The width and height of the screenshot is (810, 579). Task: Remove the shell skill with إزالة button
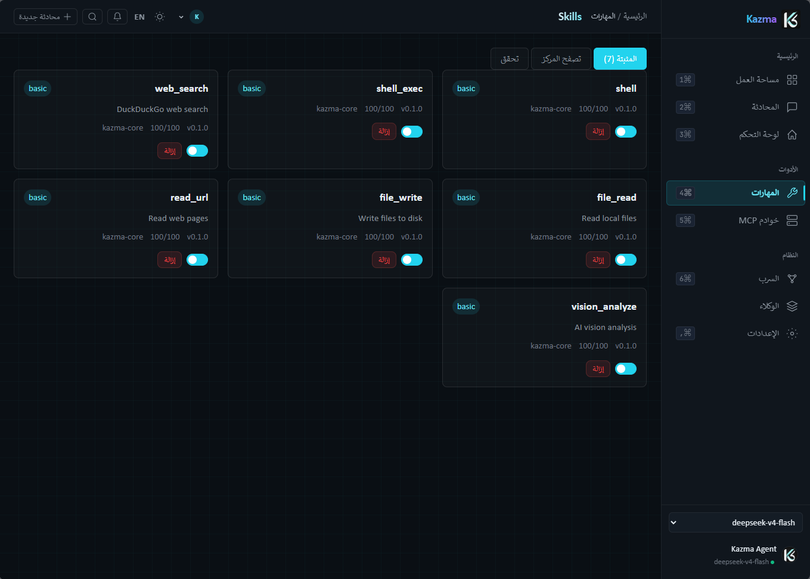[x=598, y=132]
